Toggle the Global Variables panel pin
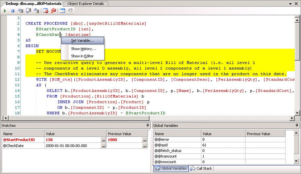This screenshot has width=301, height=174. pyautogui.click(x=297, y=125)
